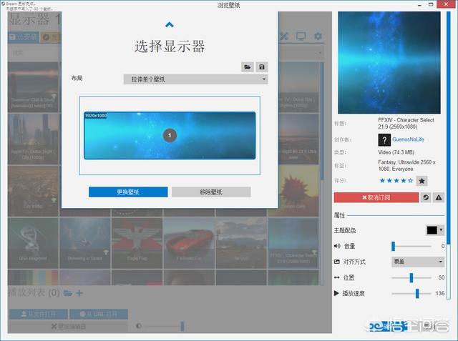This screenshot has width=458, height=341.
Task: Click the dimmed search field behind the dialog
Action: click(x=34, y=53)
